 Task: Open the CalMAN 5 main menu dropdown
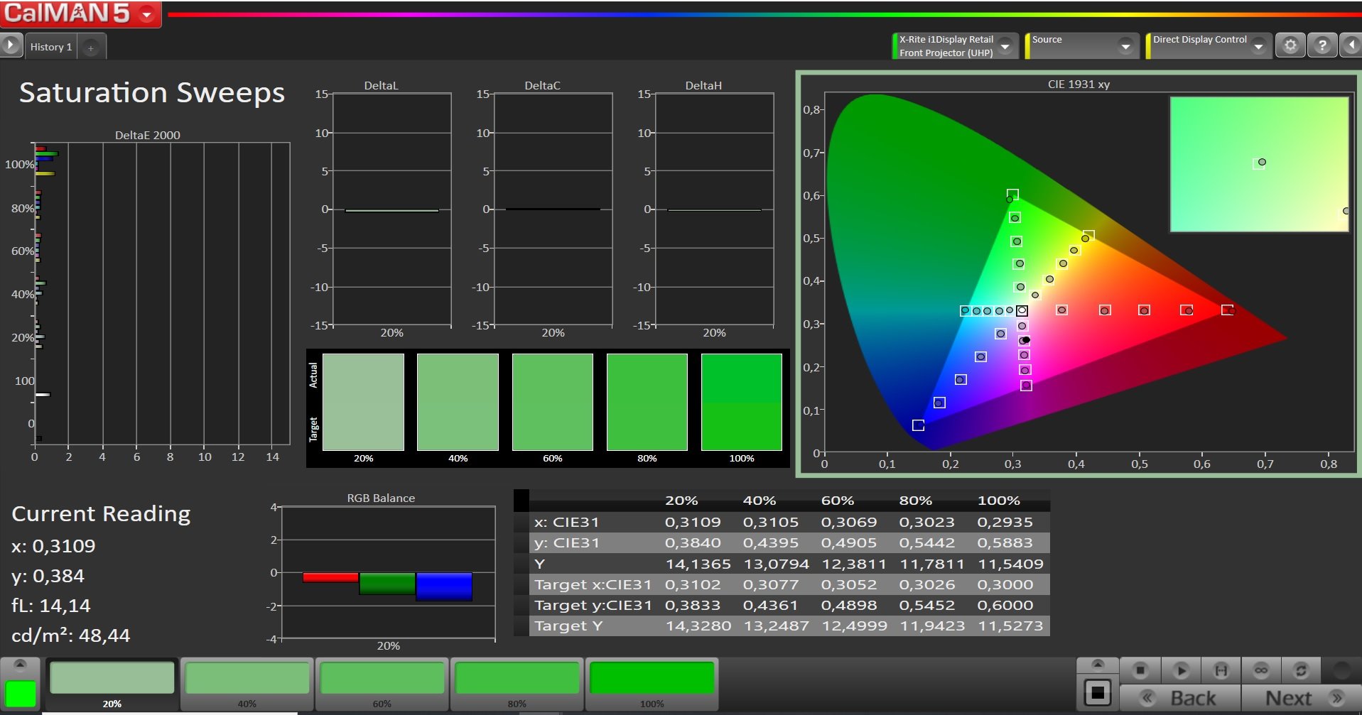pos(147,14)
